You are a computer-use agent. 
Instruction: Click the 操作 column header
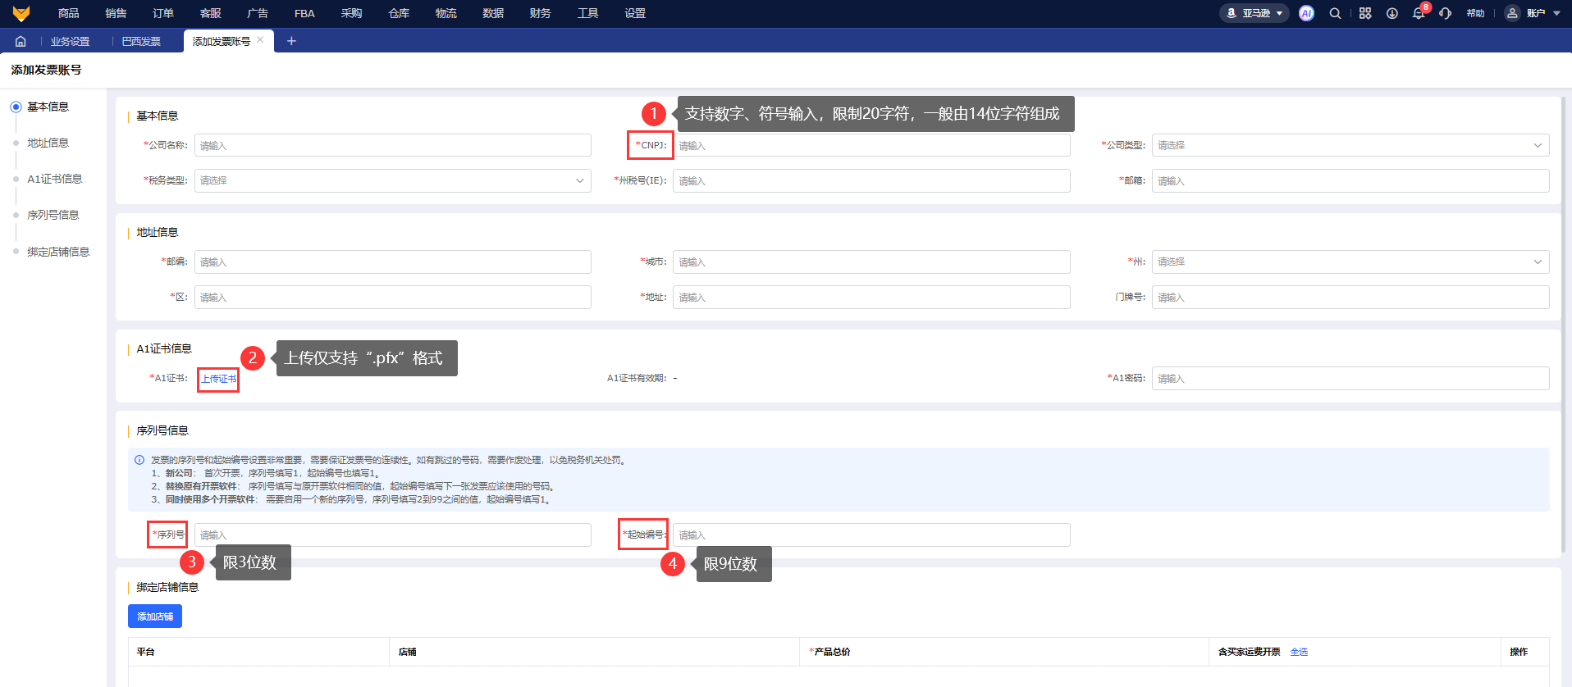[x=1519, y=652]
